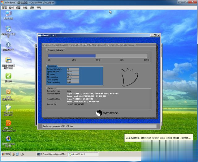Click the VirtualBox window title bar icon
Image resolution: width=198 pixels, height=162 pixels.
pos(2,2)
